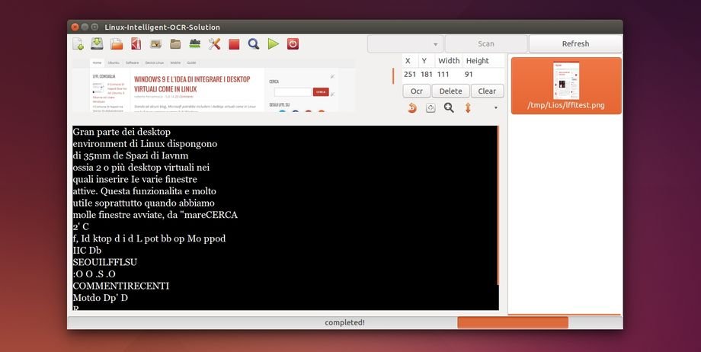Click the orange vertical flip arrows icon

click(468, 108)
